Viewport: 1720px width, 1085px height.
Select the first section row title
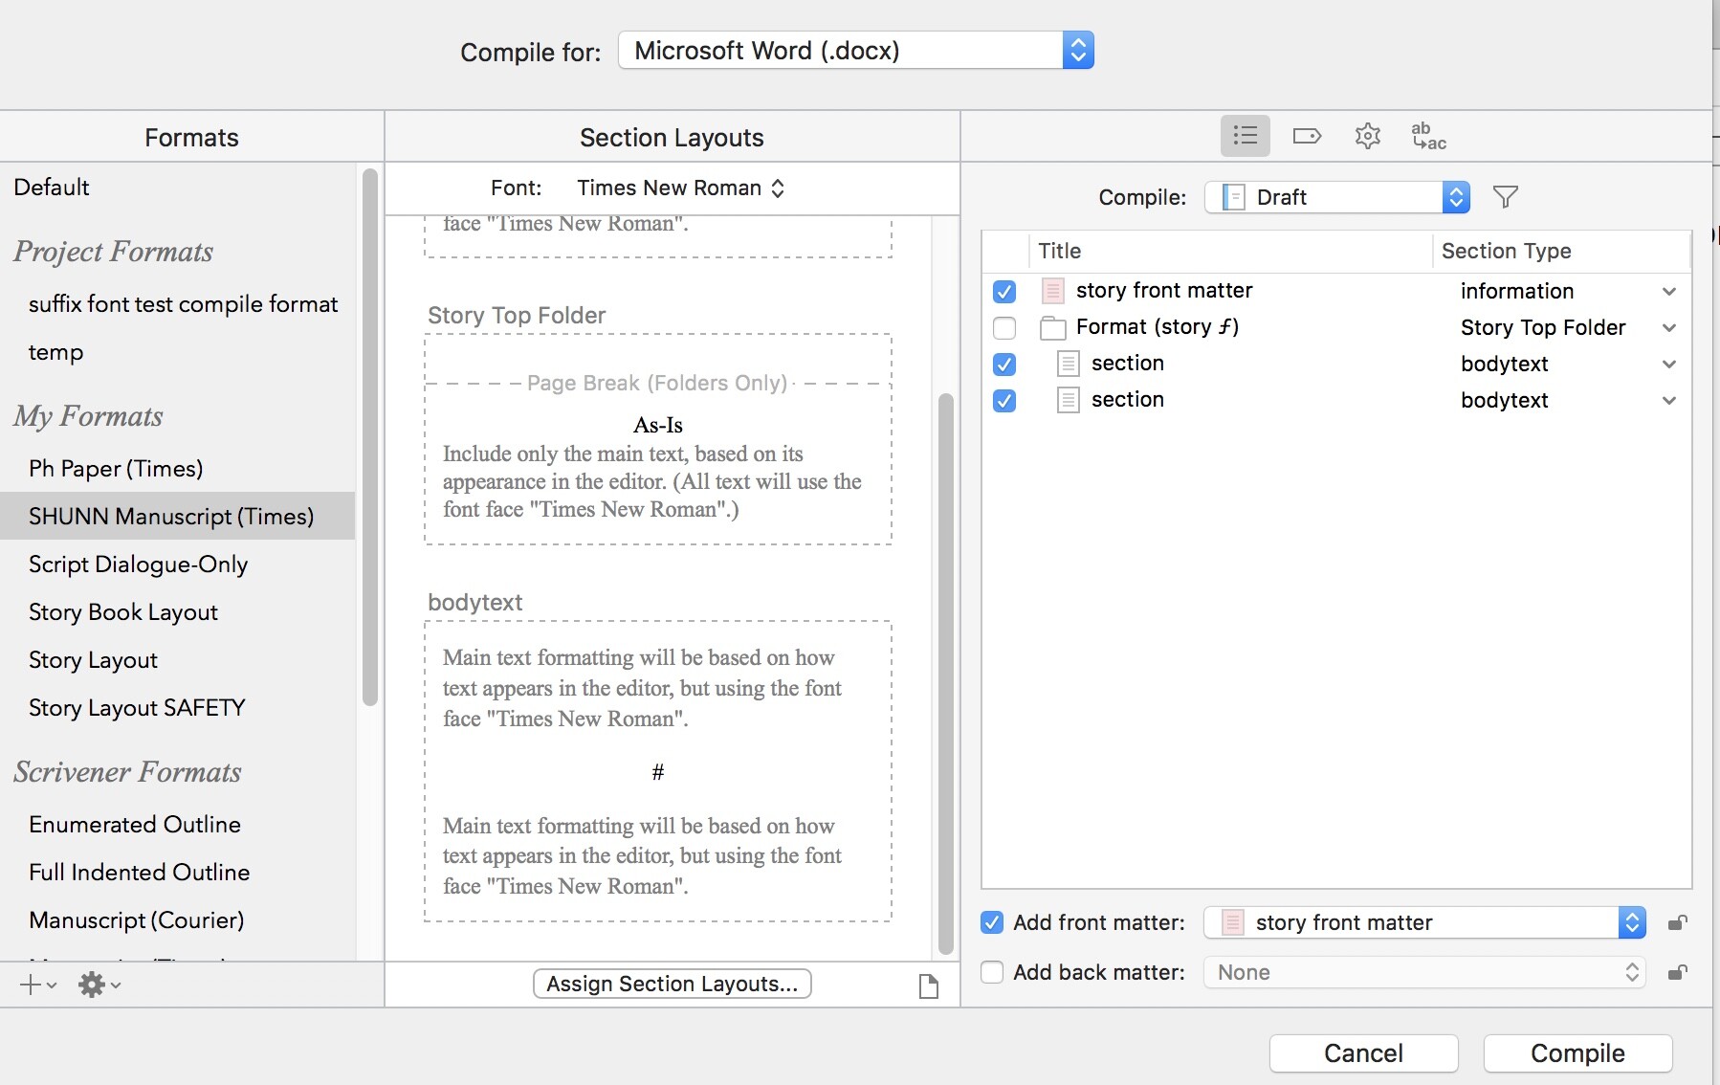1128,364
